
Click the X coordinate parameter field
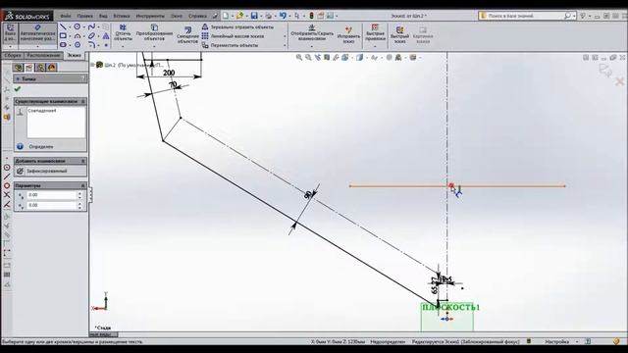pyautogui.click(x=52, y=195)
